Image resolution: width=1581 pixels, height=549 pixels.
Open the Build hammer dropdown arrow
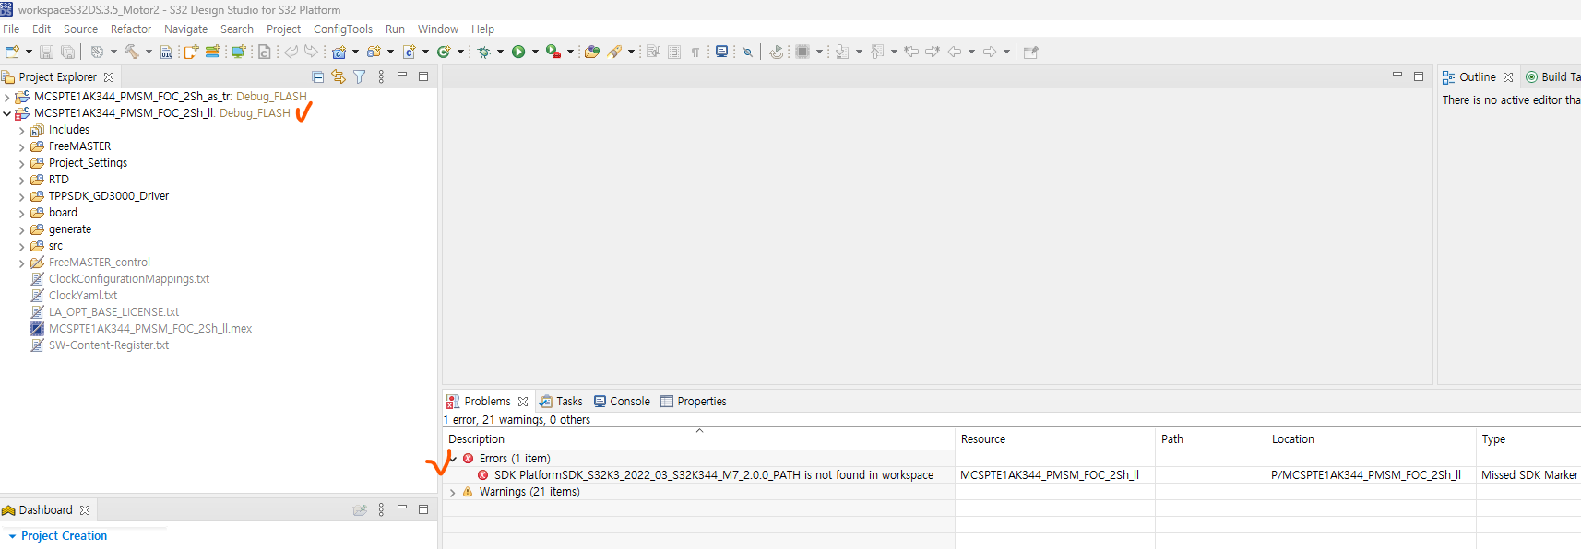tap(149, 52)
